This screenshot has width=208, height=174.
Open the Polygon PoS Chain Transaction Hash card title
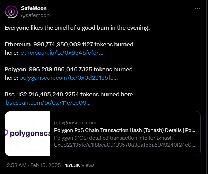[124, 130]
